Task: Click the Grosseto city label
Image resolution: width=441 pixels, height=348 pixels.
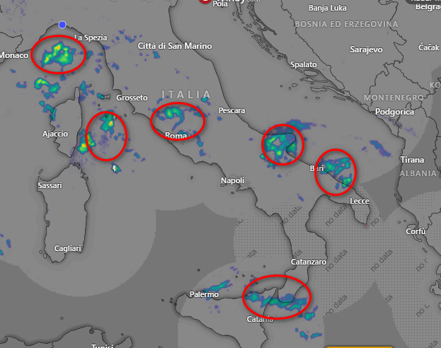Action: tap(132, 98)
